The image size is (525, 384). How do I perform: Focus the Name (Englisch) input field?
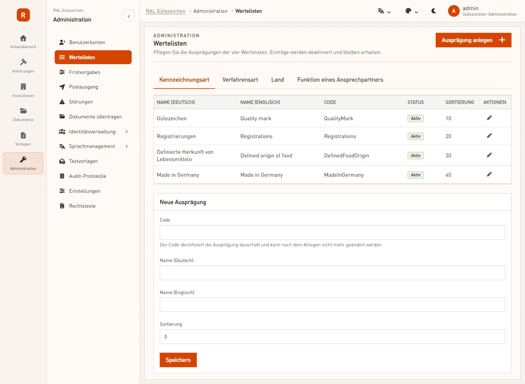tap(332, 305)
